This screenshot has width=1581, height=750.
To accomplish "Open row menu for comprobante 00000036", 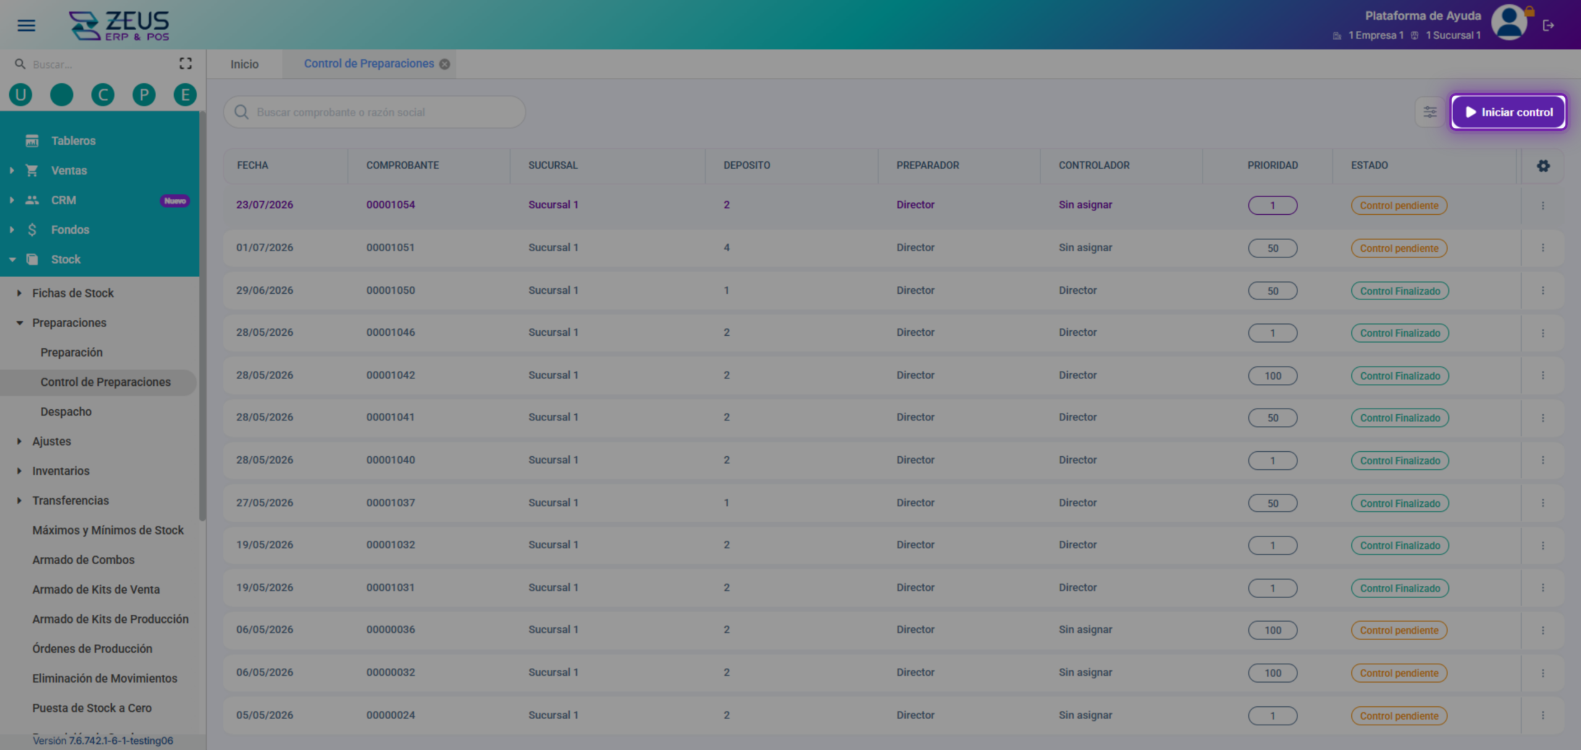I will pyautogui.click(x=1543, y=630).
